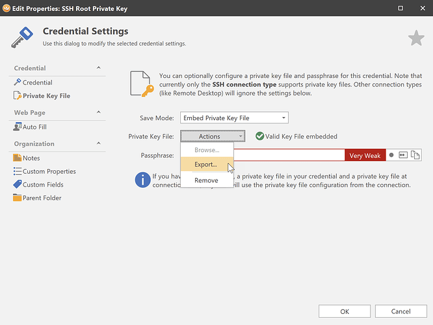Click the copy passphrase icon
The image size is (433, 325).
pyautogui.click(x=415, y=155)
